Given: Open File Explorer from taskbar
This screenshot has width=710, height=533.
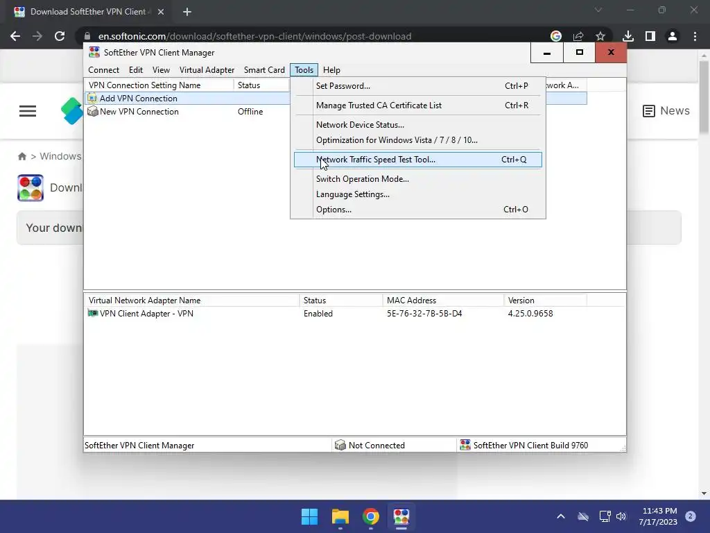Looking at the screenshot, I should point(340,516).
